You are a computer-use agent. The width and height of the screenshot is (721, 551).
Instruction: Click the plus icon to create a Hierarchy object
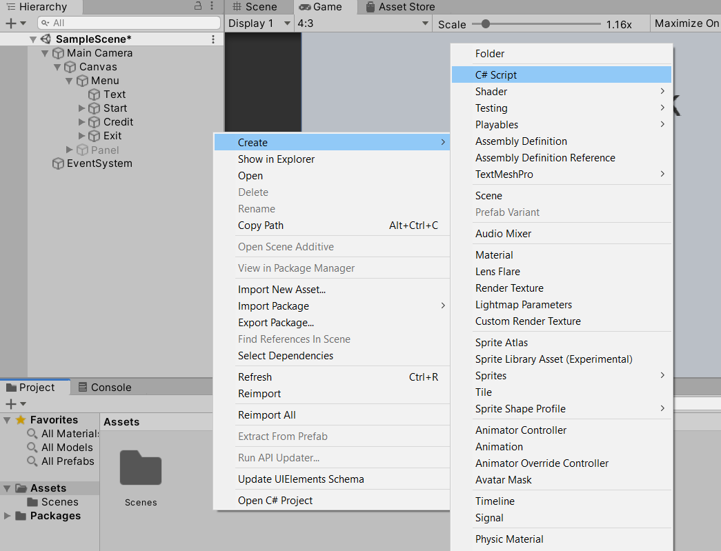point(10,23)
